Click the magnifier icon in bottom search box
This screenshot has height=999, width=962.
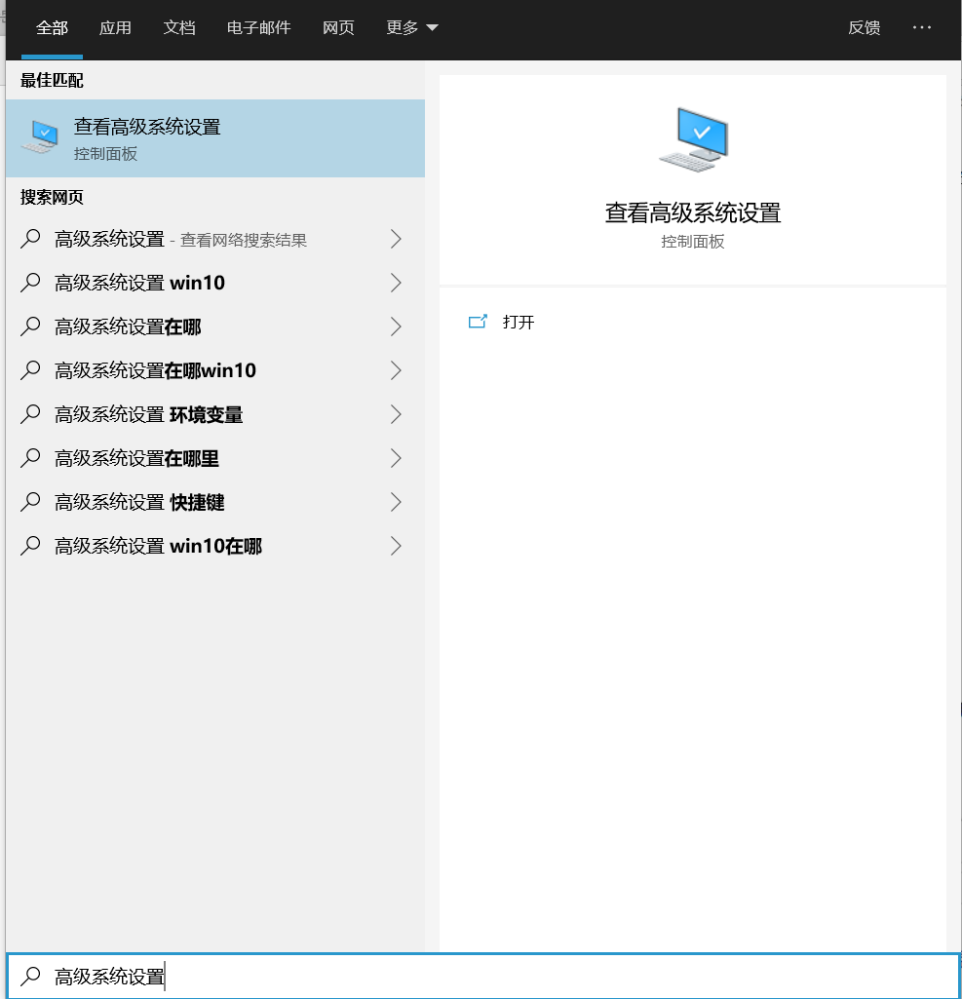click(29, 975)
